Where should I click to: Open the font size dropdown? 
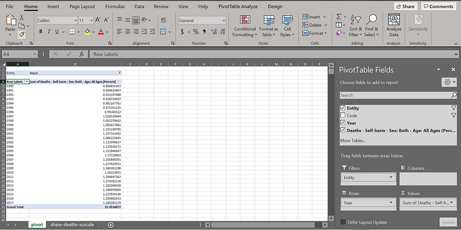pyautogui.click(x=91, y=20)
